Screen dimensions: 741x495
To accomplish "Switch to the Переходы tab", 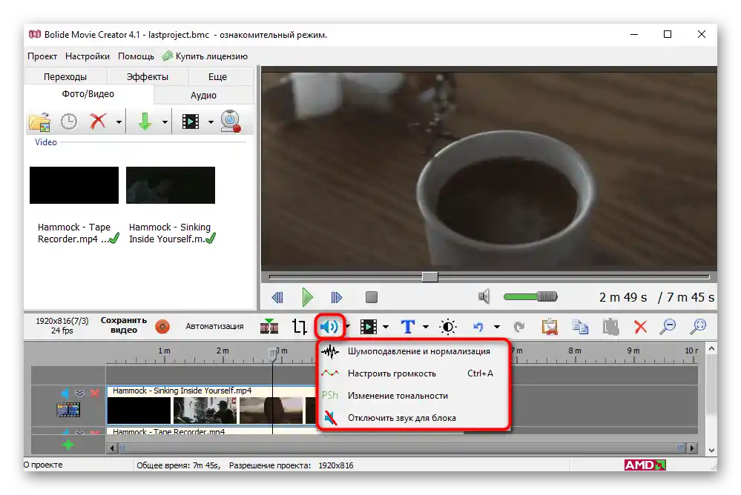I will (65, 76).
